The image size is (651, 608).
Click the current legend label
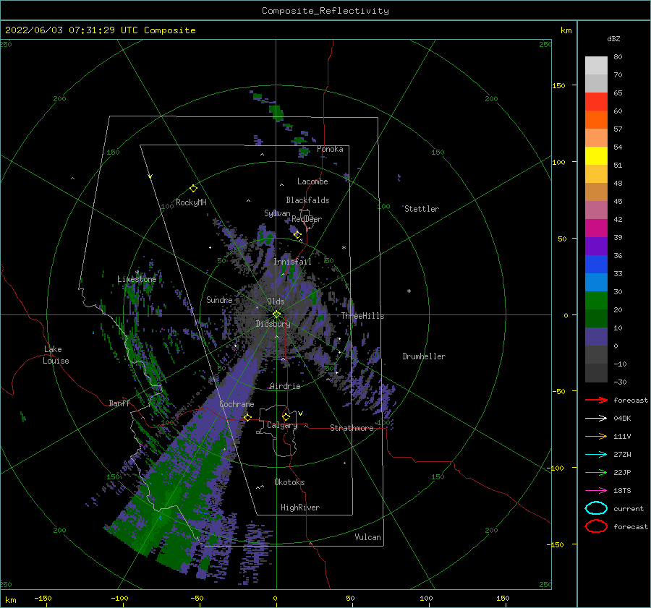(629, 508)
